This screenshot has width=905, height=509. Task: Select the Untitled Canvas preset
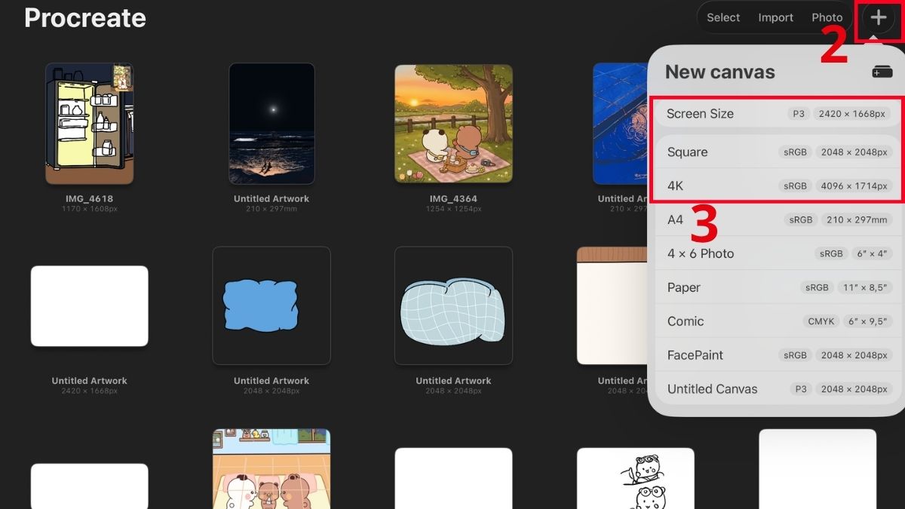(x=777, y=389)
